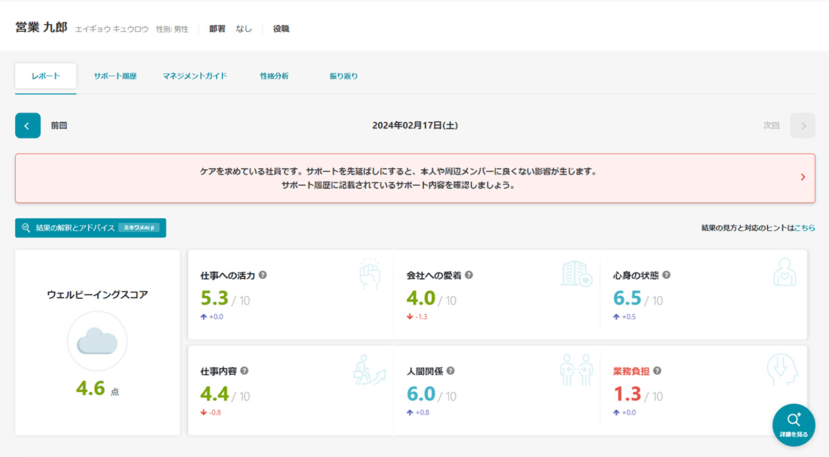Image resolution: width=829 pixels, height=457 pixels.
Task: Open the こちら hints link
Action: tap(805, 228)
